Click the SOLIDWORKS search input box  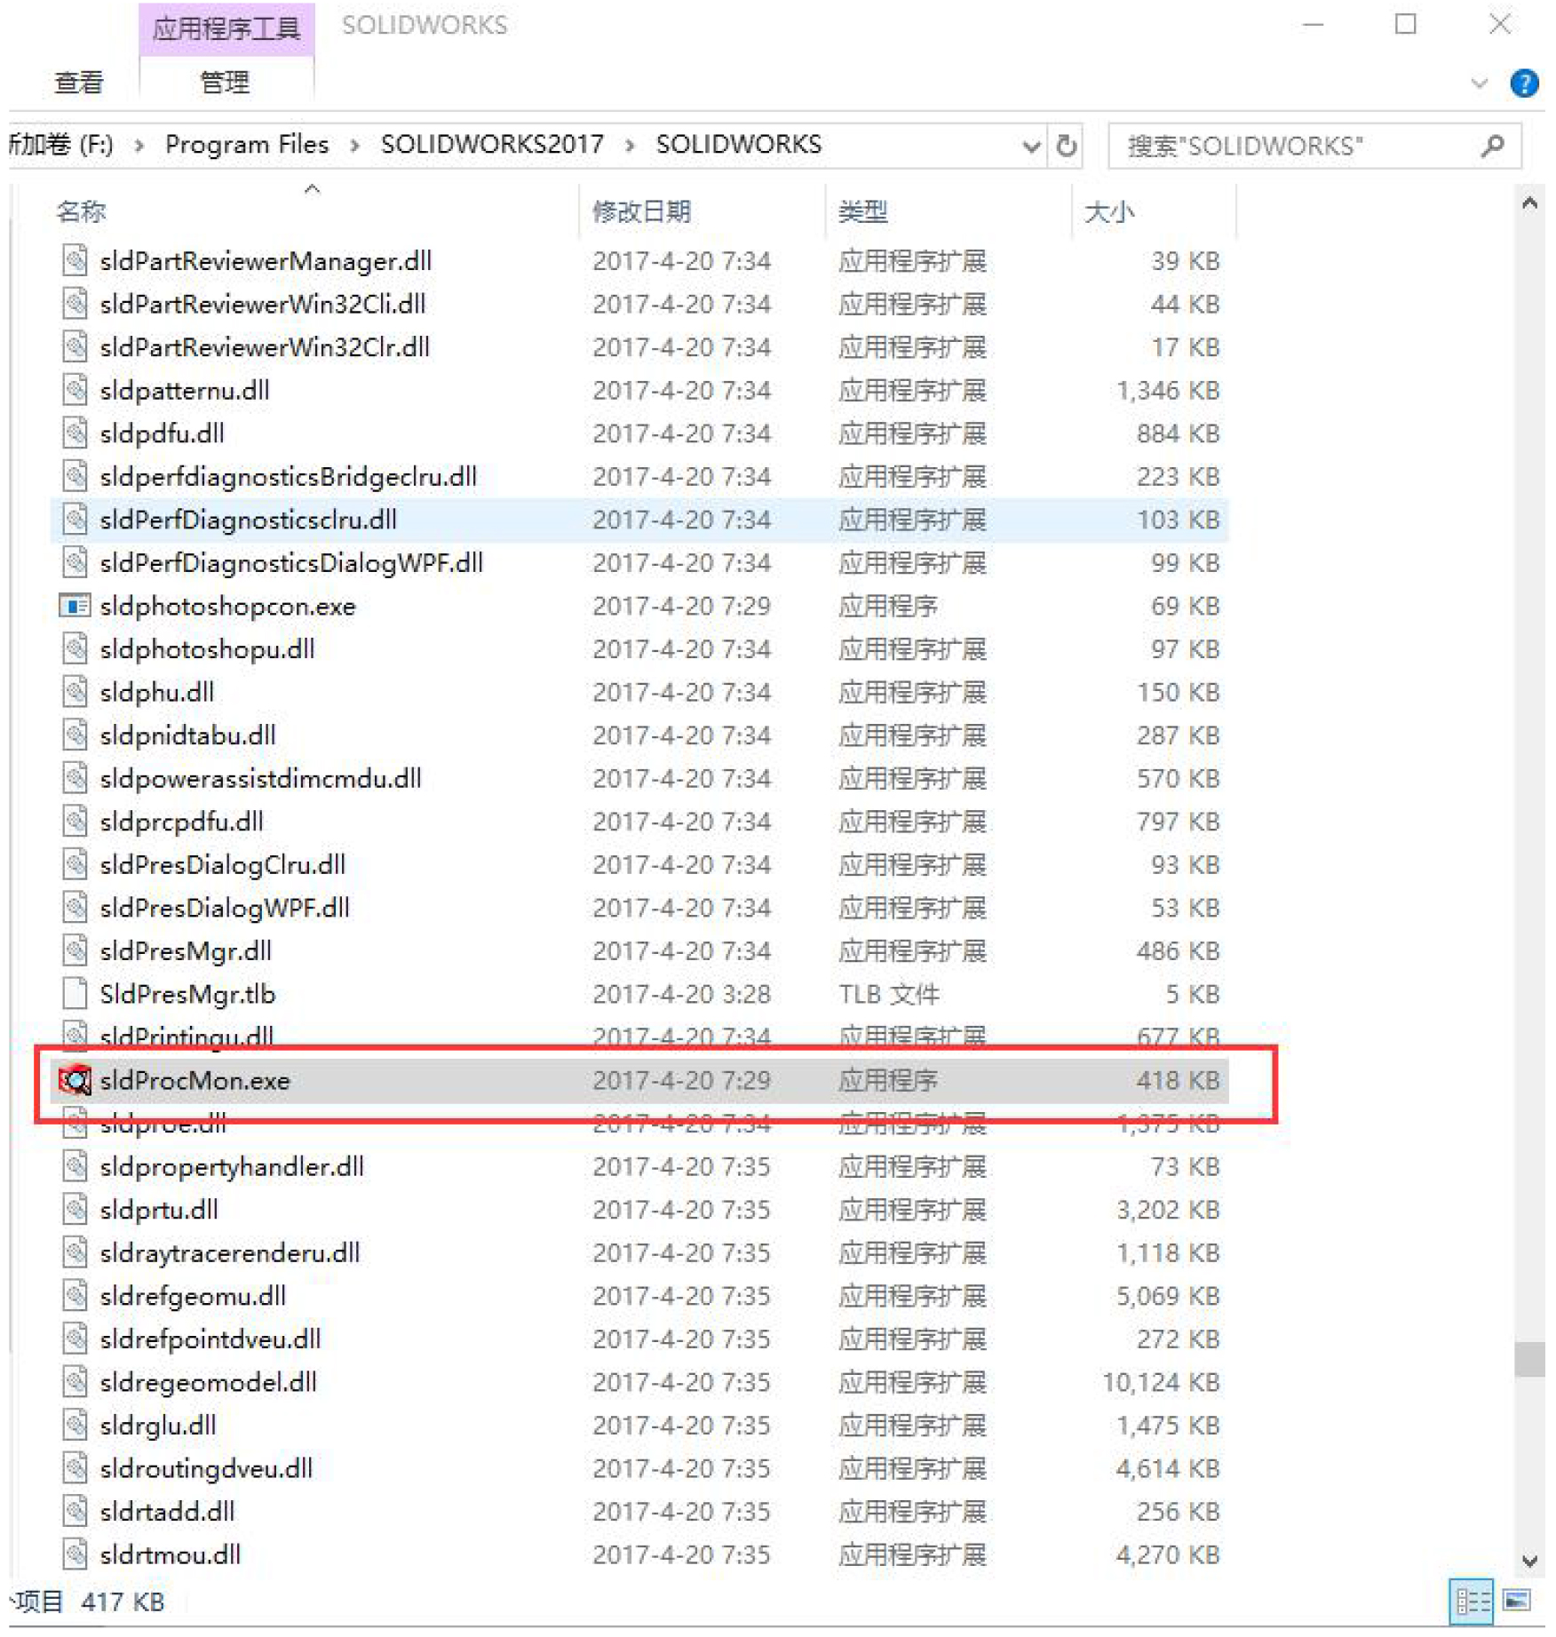(x=1293, y=146)
